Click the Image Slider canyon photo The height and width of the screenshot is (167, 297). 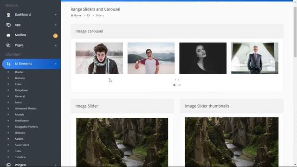point(122,142)
